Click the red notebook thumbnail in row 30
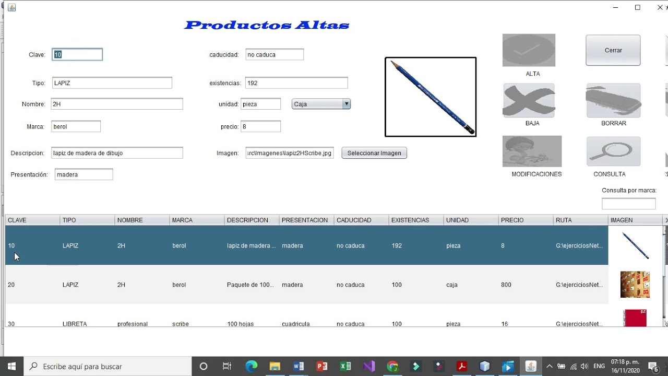 click(635, 318)
